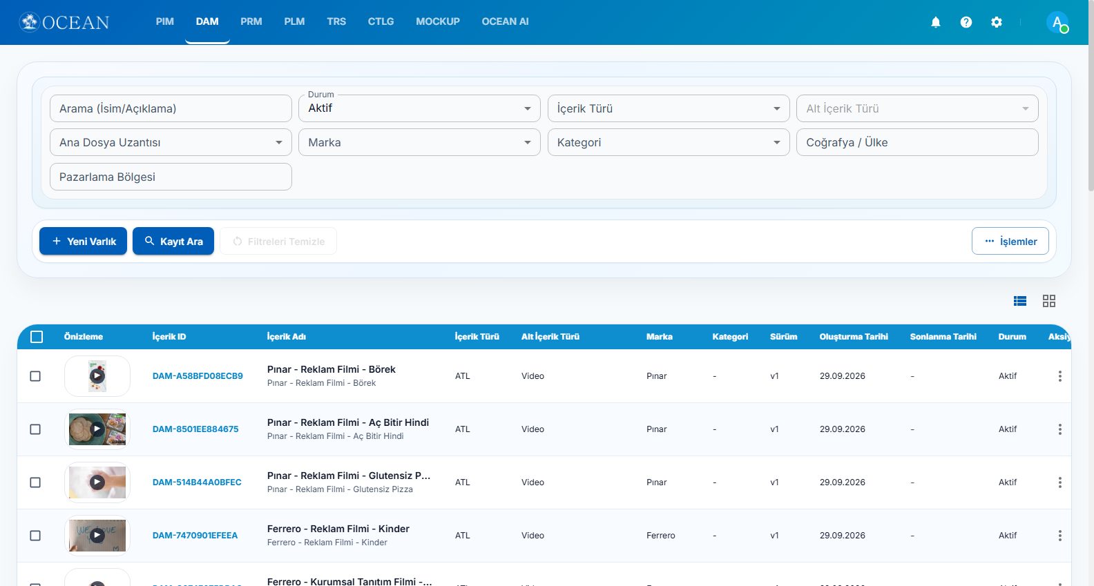Open the notifications bell
Image resolution: width=1094 pixels, height=586 pixels.
(936, 22)
